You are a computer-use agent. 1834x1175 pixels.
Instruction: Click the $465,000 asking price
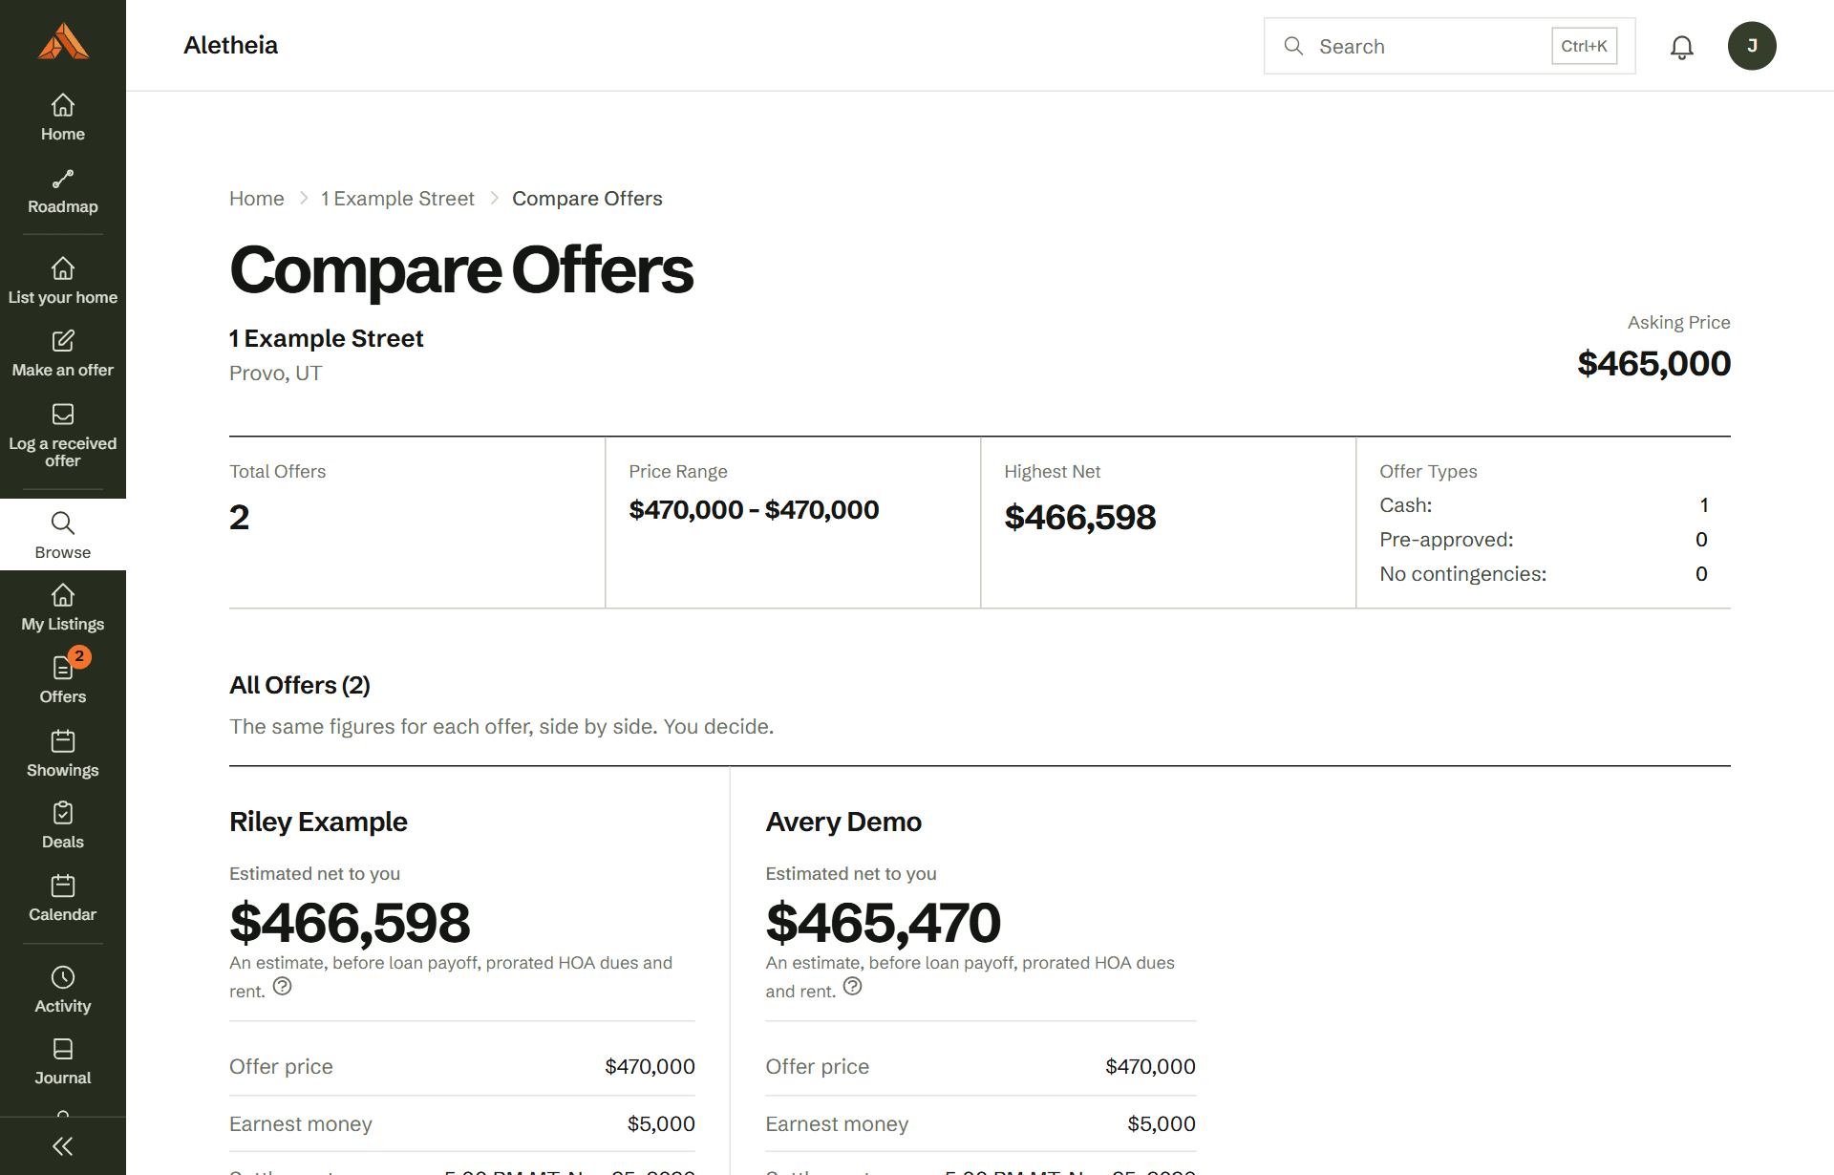1653,364
